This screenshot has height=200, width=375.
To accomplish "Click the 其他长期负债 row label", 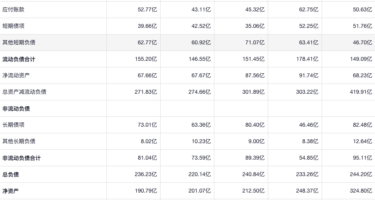I will coord(19,141).
